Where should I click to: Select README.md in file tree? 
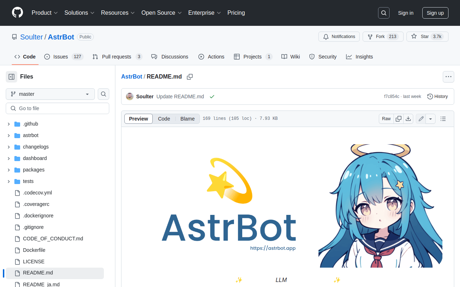(55, 273)
